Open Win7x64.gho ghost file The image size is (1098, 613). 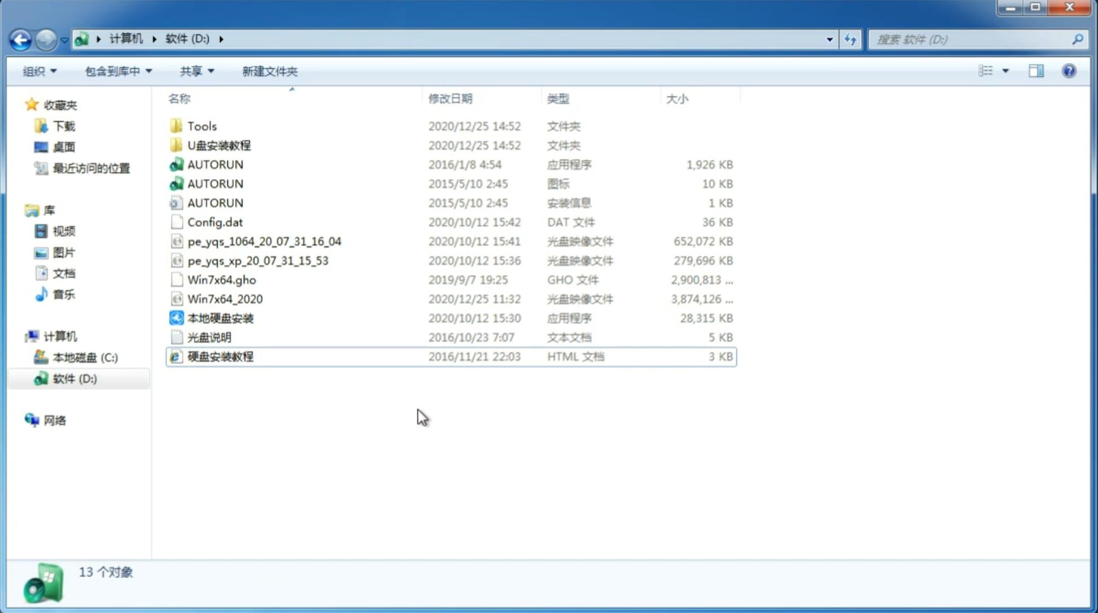(222, 279)
